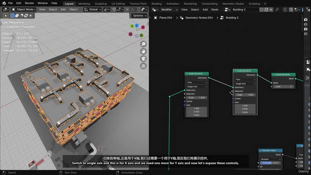Pin the node tree with pin icon
The width and height of the screenshot is (311, 175).
click(x=277, y=10)
